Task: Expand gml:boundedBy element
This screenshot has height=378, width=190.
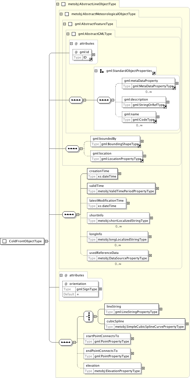Action: 142,141
